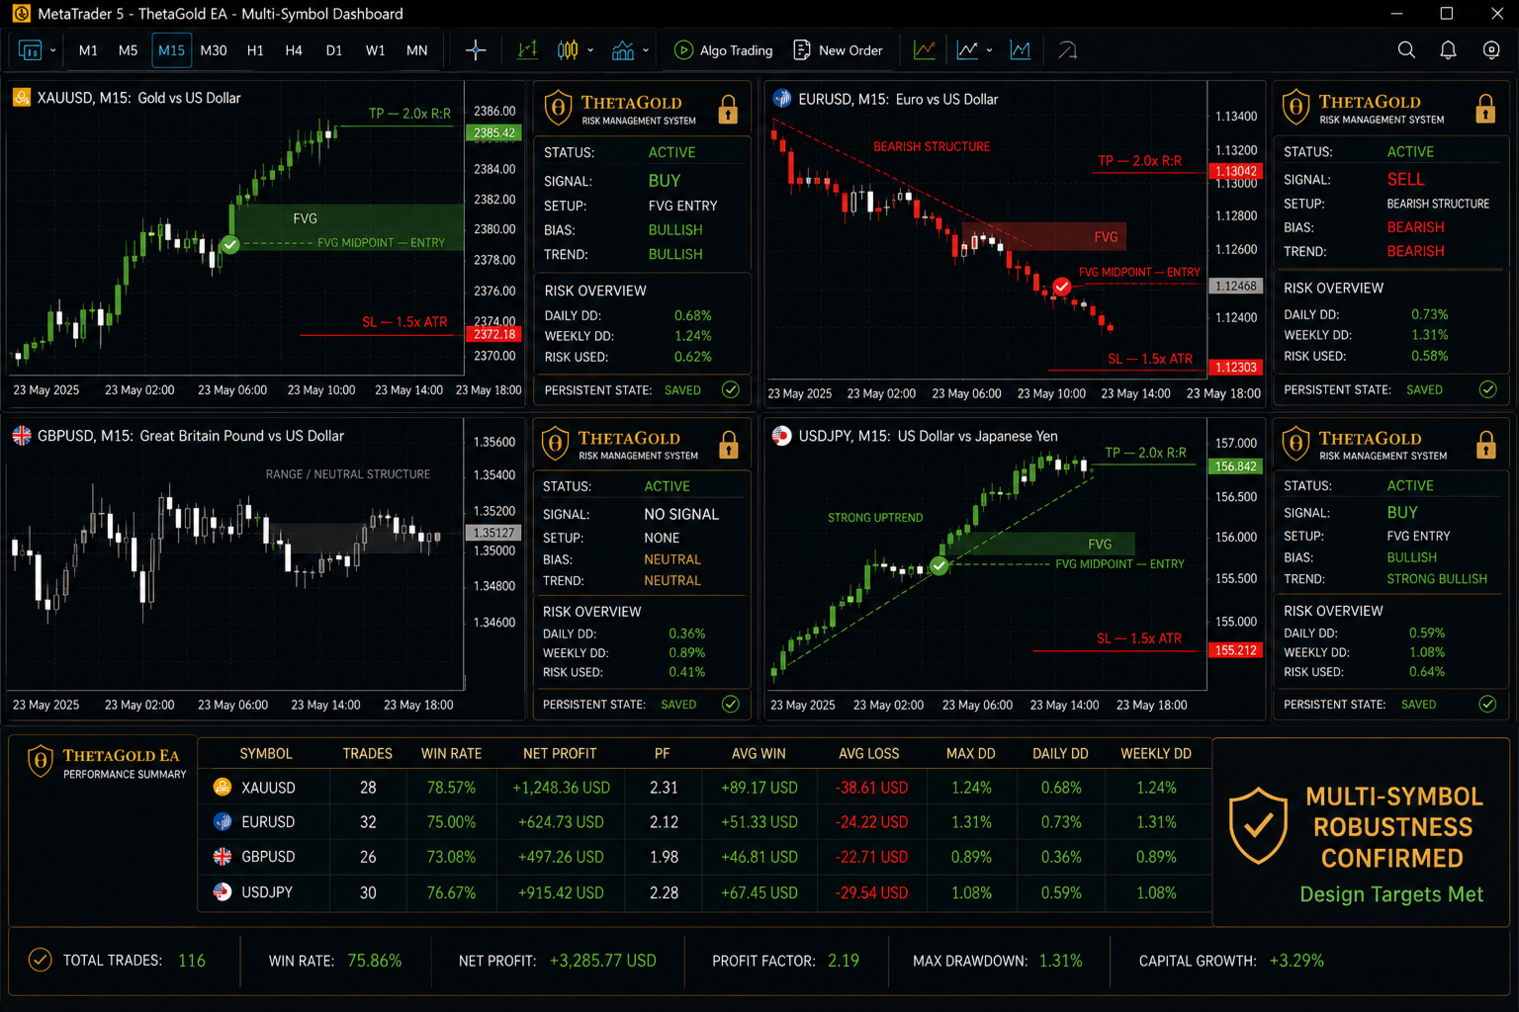Open the account profile icon

click(x=1491, y=50)
